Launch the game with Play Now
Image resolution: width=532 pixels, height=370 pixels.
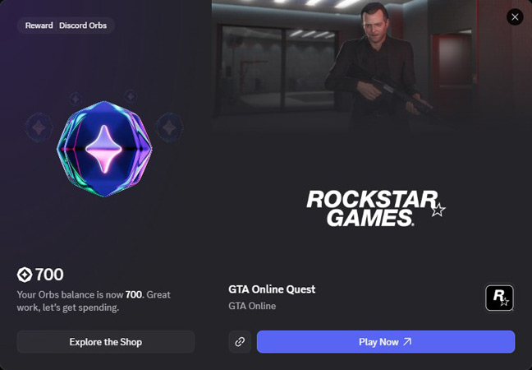click(386, 342)
